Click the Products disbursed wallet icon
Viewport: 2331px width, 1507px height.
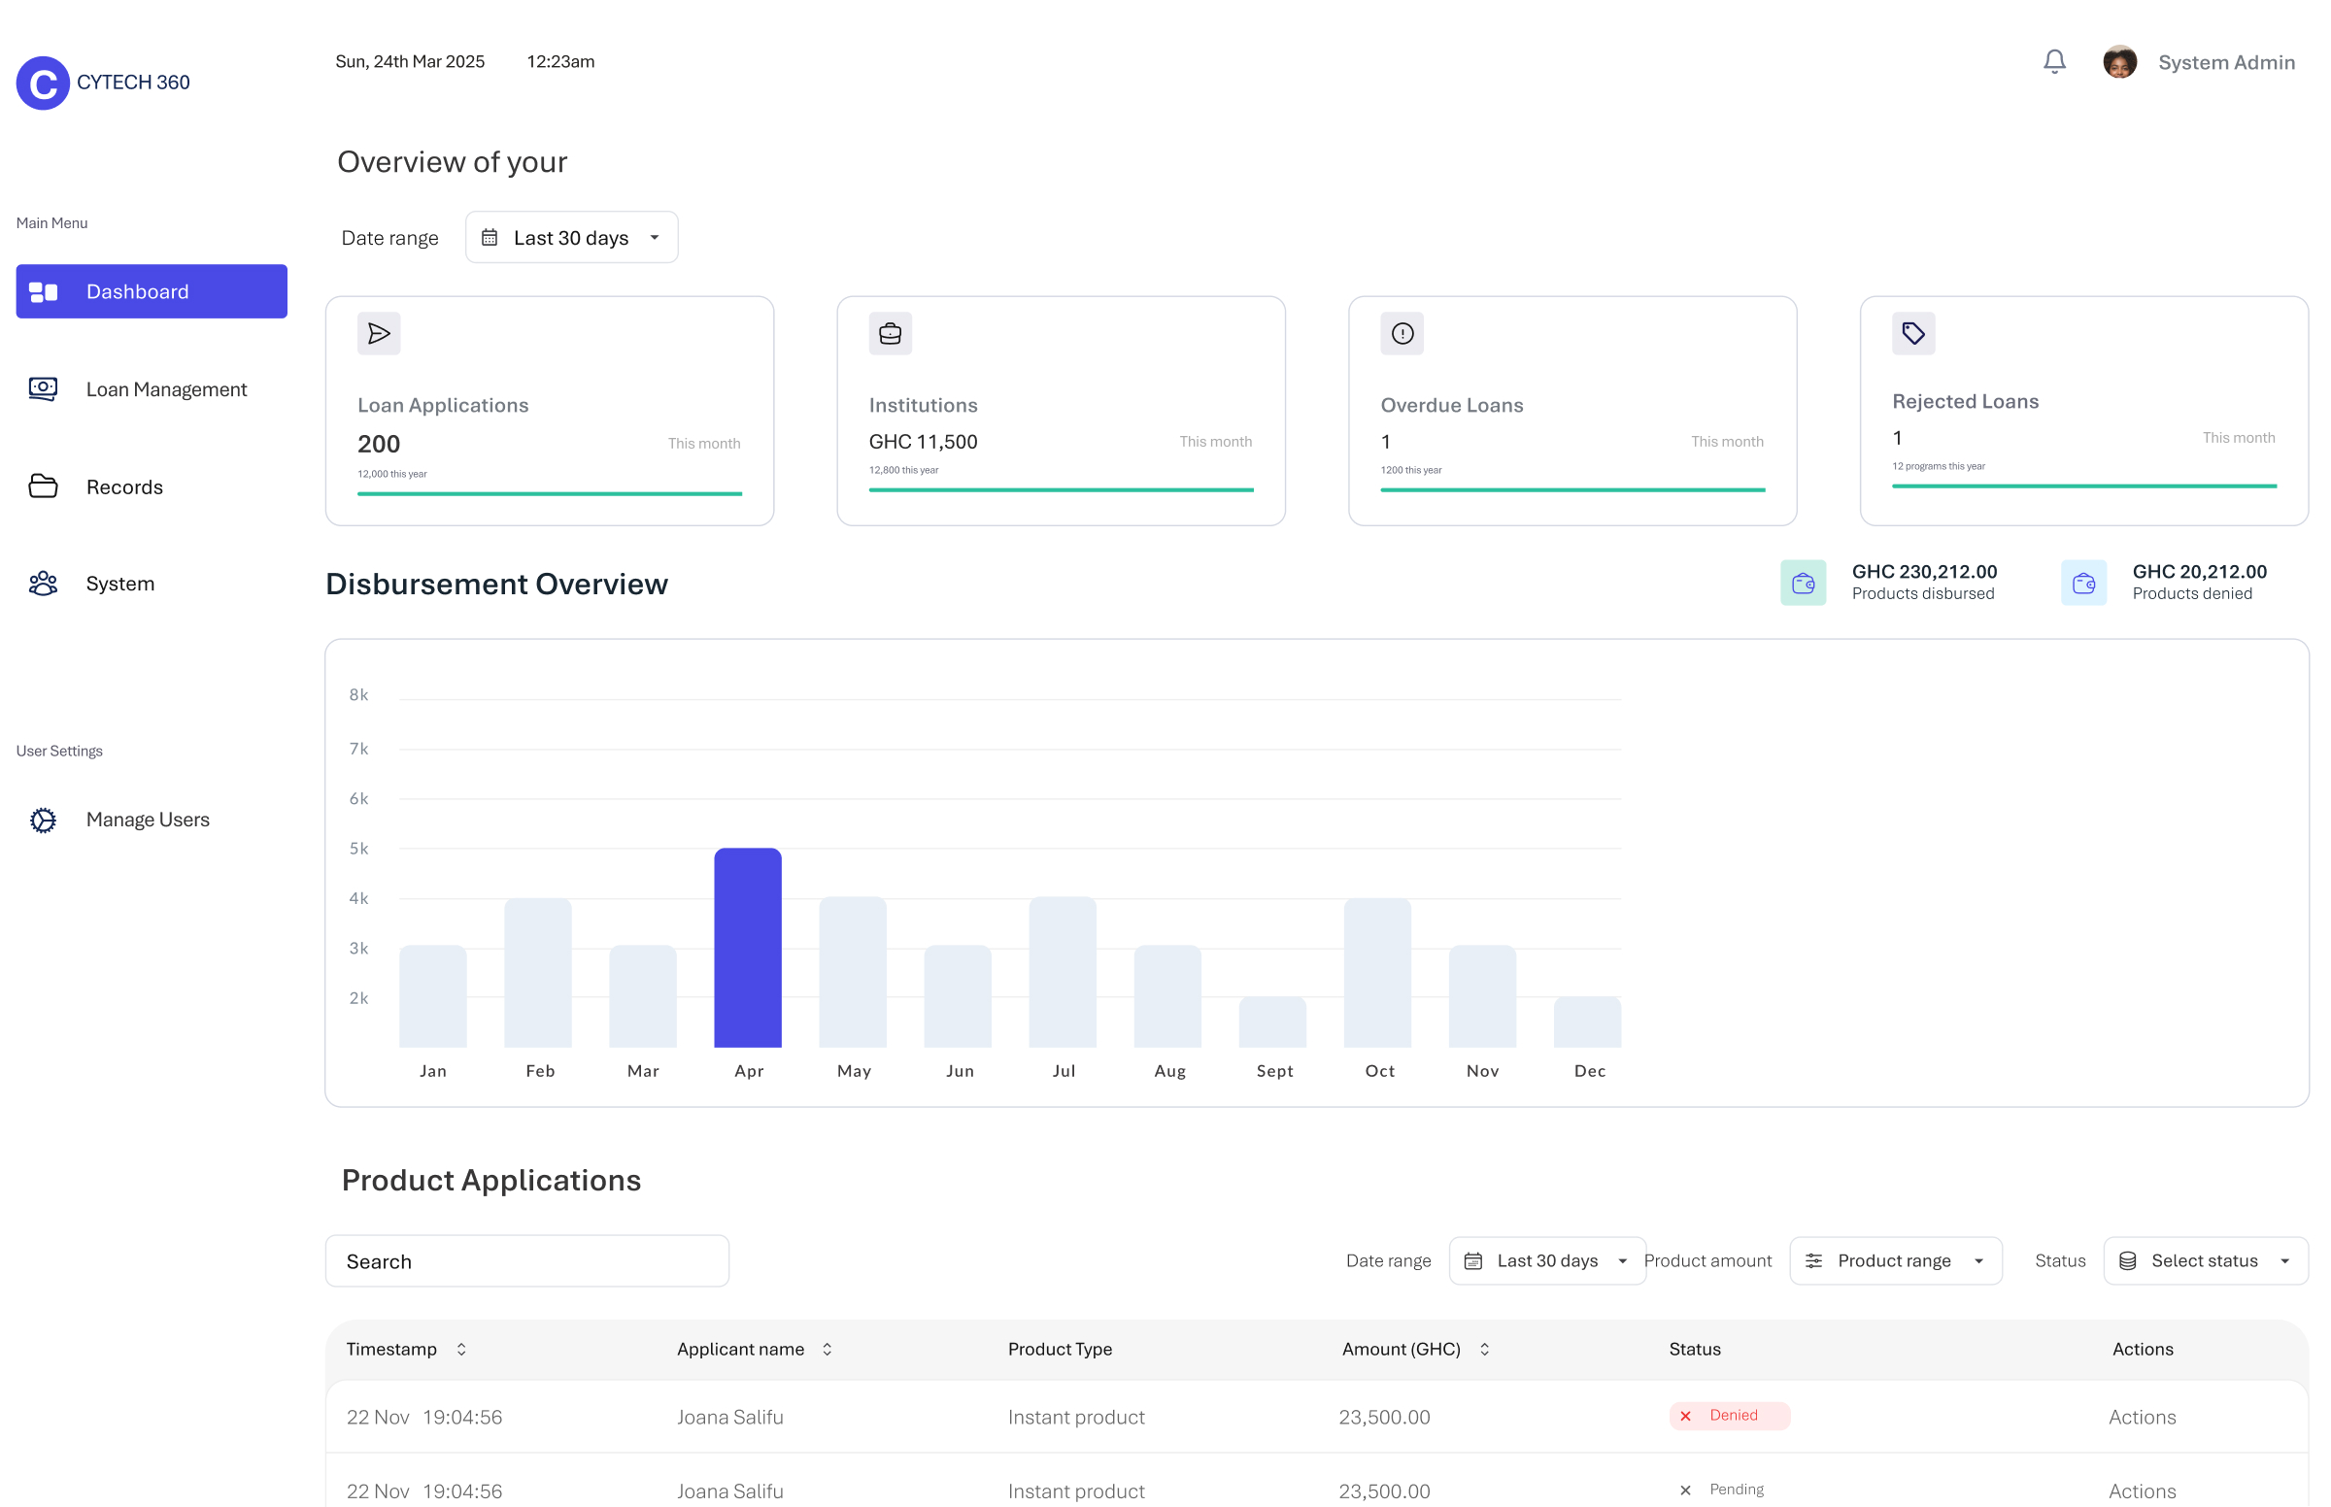click(x=1803, y=584)
